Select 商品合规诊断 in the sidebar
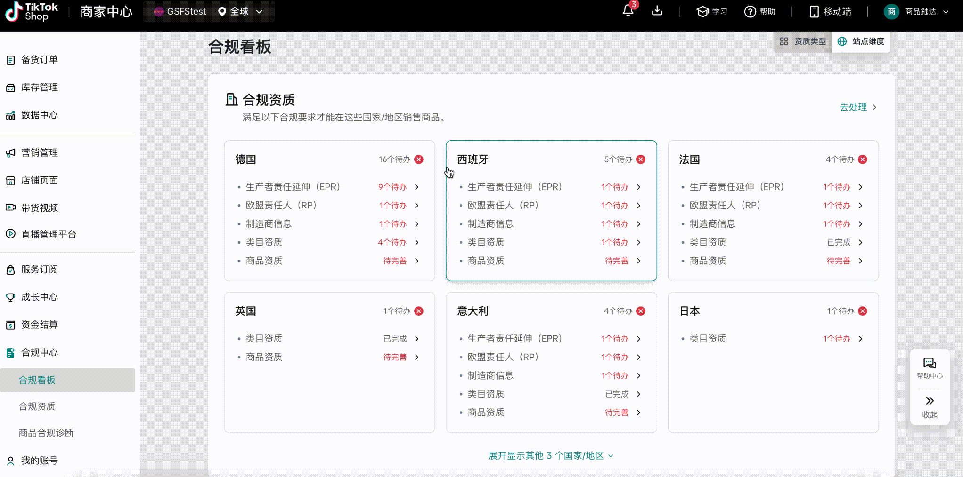The width and height of the screenshot is (963, 477). (46, 433)
